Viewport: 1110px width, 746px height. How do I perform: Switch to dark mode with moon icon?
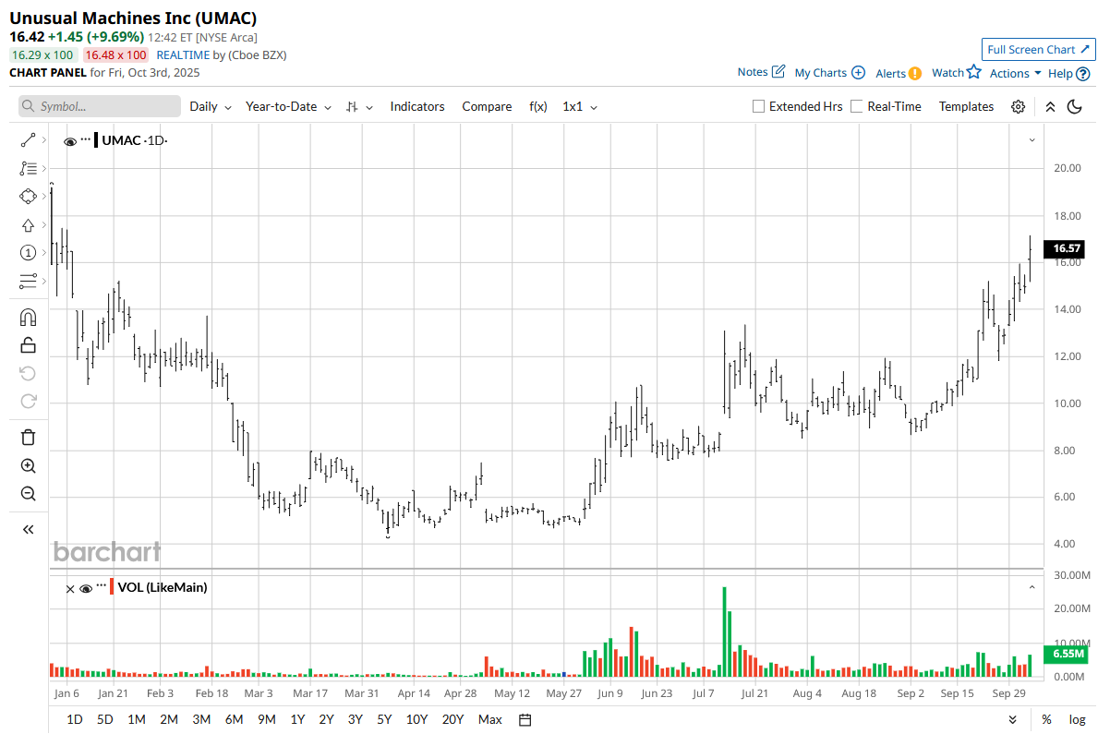click(1074, 107)
